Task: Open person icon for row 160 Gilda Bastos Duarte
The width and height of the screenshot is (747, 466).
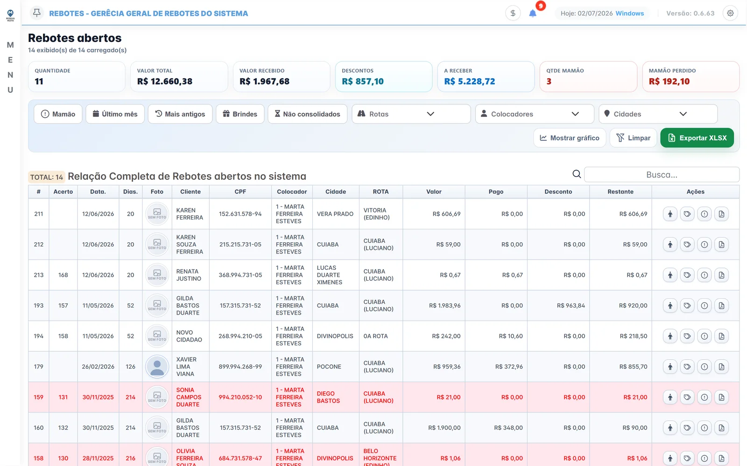Action: coord(670,428)
